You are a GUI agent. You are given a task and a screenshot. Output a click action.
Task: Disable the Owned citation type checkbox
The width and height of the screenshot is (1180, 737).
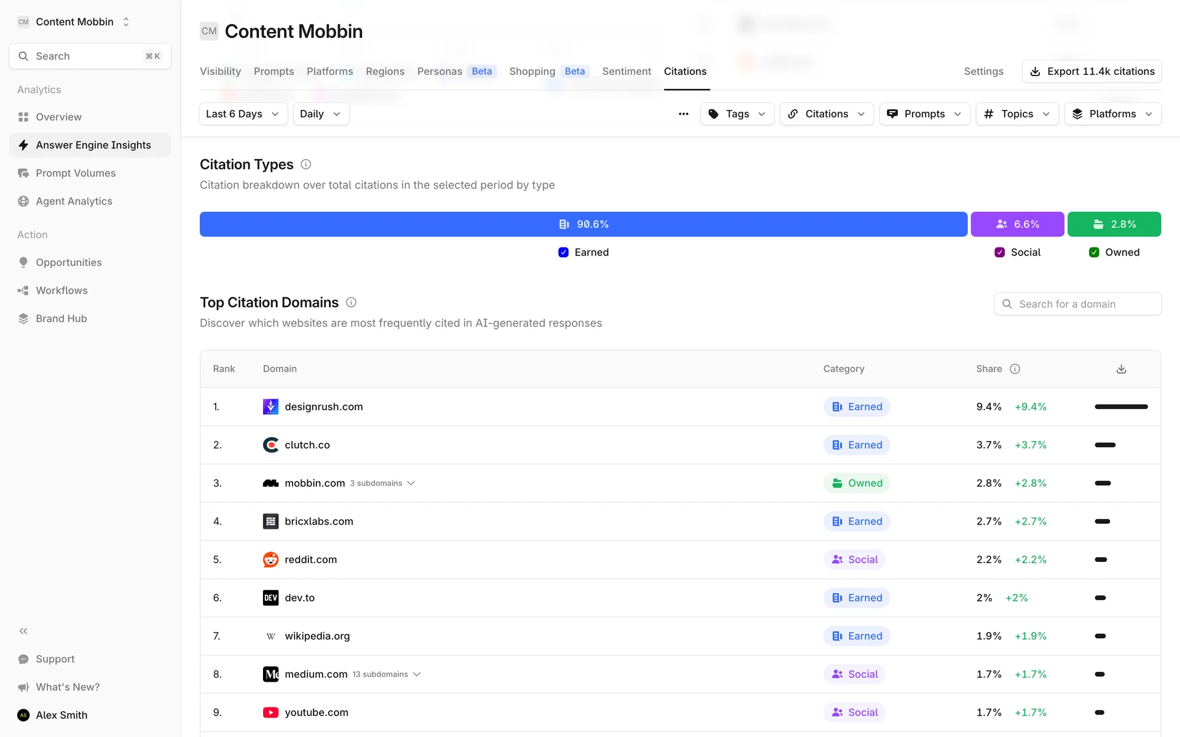[1094, 252]
